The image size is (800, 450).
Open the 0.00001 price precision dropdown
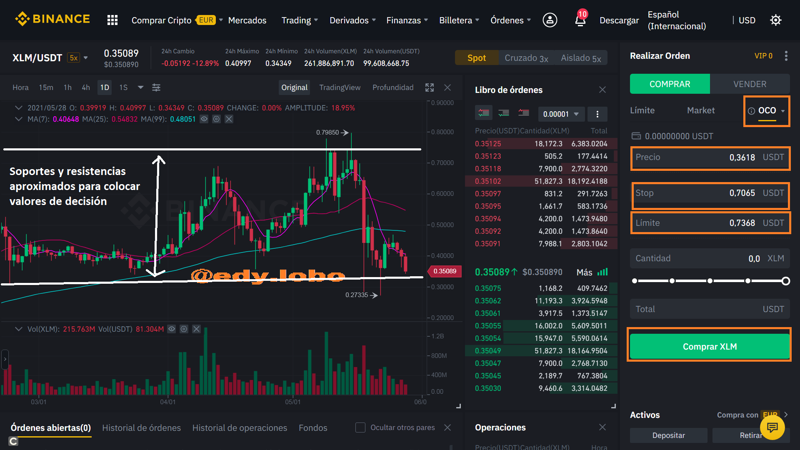[561, 114]
